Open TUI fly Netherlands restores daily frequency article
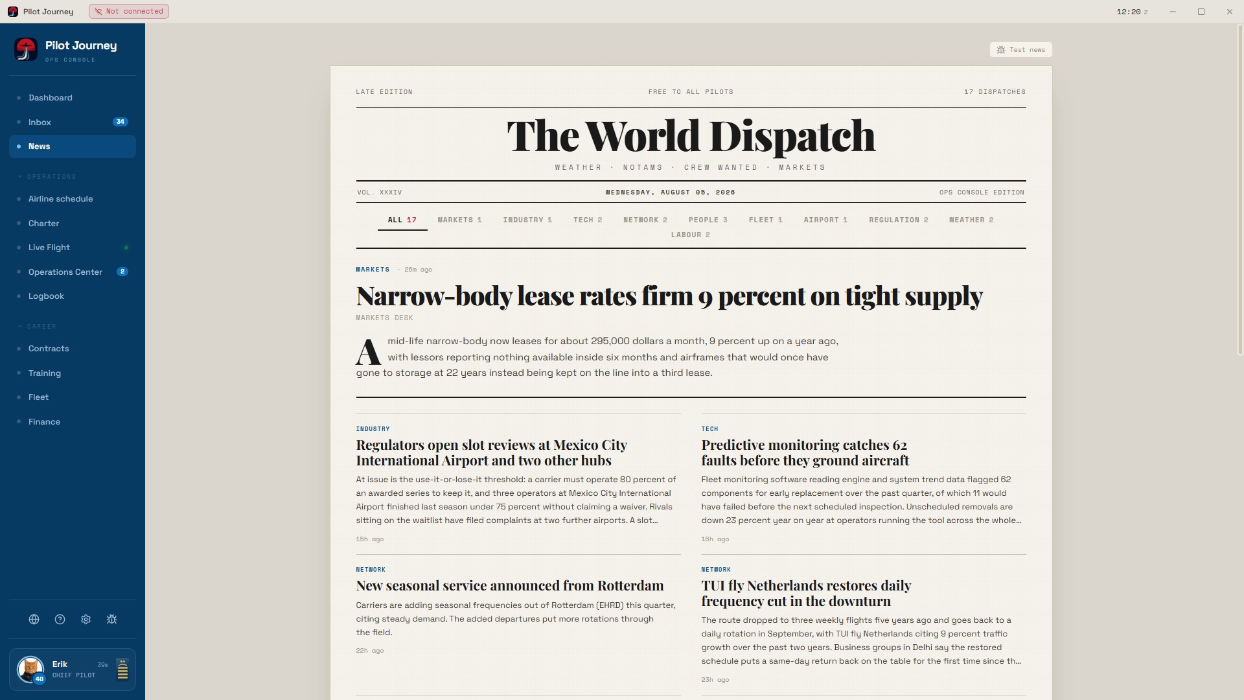Image resolution: width=1244 pixels, height=700 pixels. tap(806, 594)
